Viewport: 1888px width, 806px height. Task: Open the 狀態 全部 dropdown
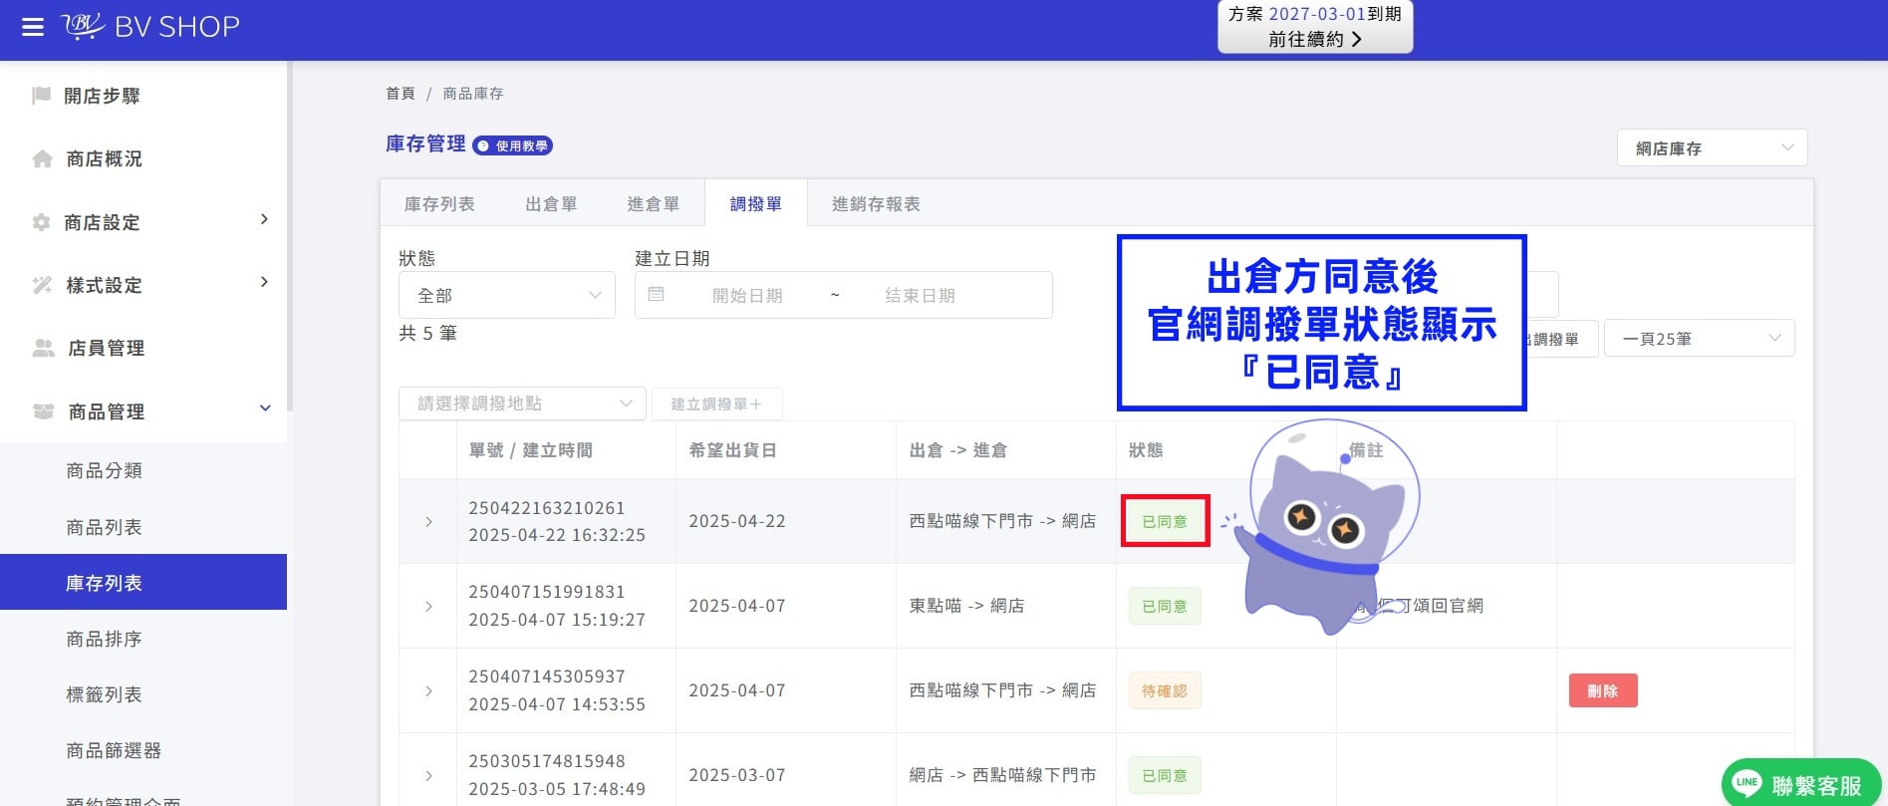tap(507, 295)
